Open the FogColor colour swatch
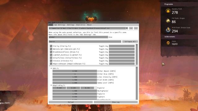The image size is (198, 111). [x=96, y=88]
